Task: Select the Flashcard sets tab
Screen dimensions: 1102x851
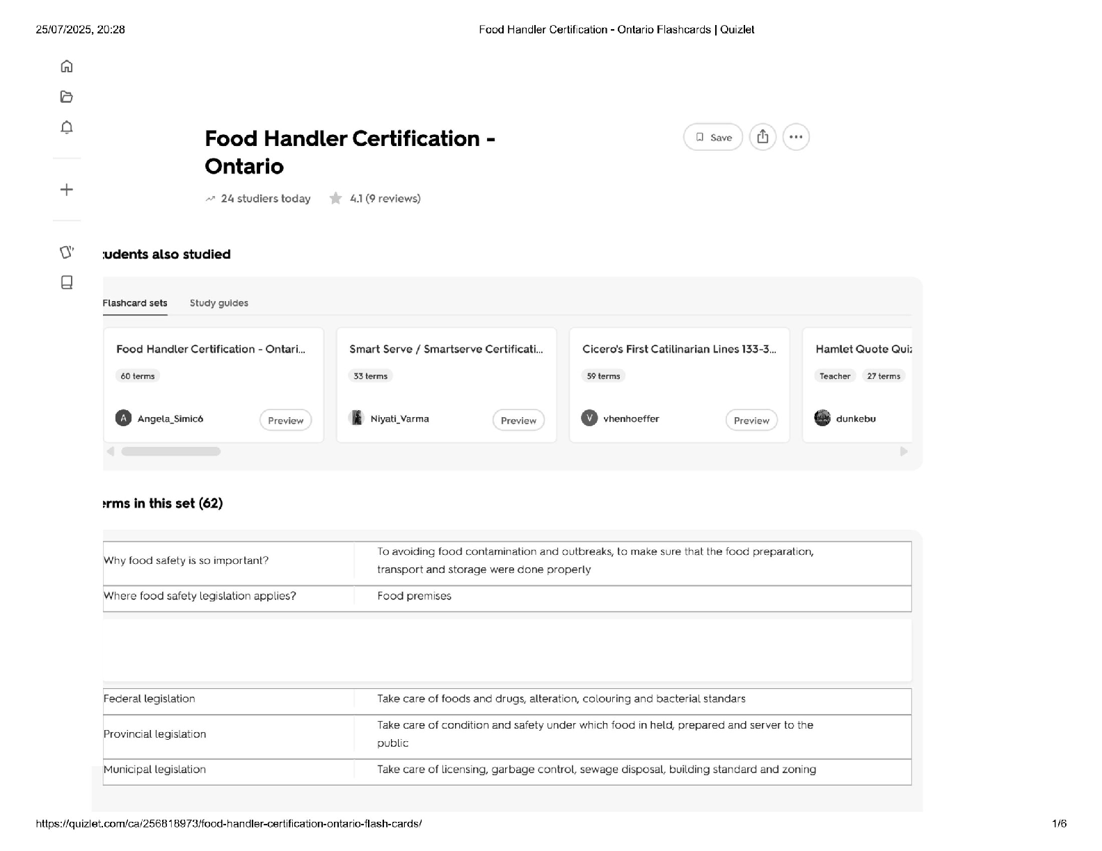Action: 135,303
